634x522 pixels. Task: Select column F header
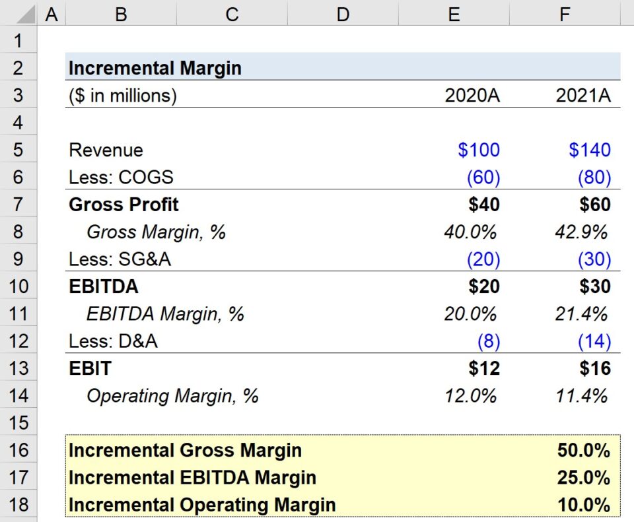(565, 12)
